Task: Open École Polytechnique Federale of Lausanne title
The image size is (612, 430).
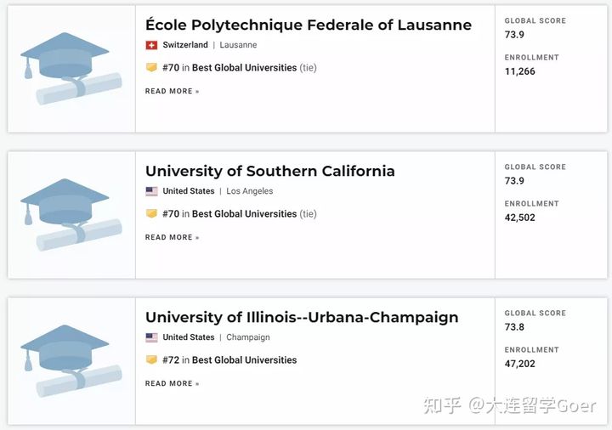Action: pyautogui.click(x=309, y=25)
